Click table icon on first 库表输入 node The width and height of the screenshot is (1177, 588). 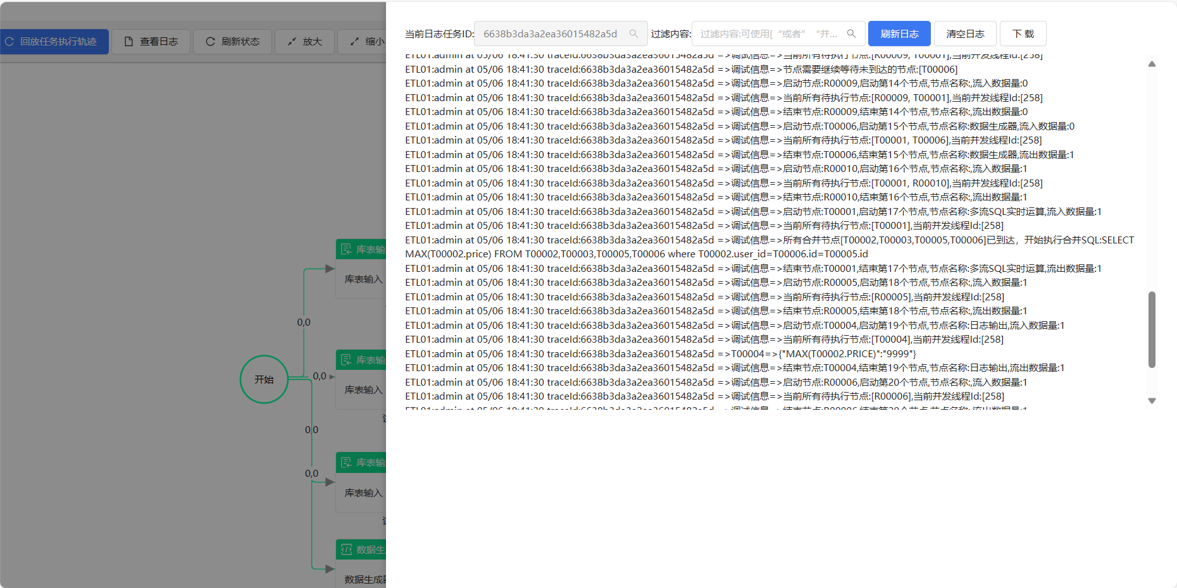click(346, 249)
